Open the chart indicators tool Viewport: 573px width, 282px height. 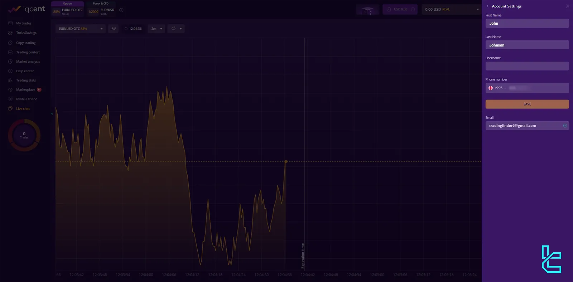[x=113, y=29]
